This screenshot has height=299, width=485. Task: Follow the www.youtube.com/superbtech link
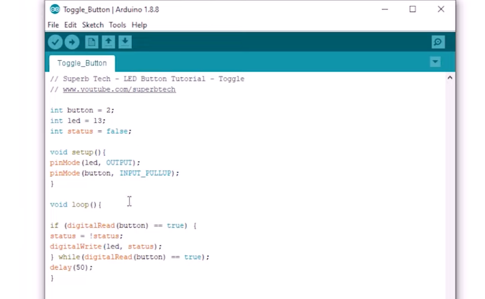pos(119,89)
